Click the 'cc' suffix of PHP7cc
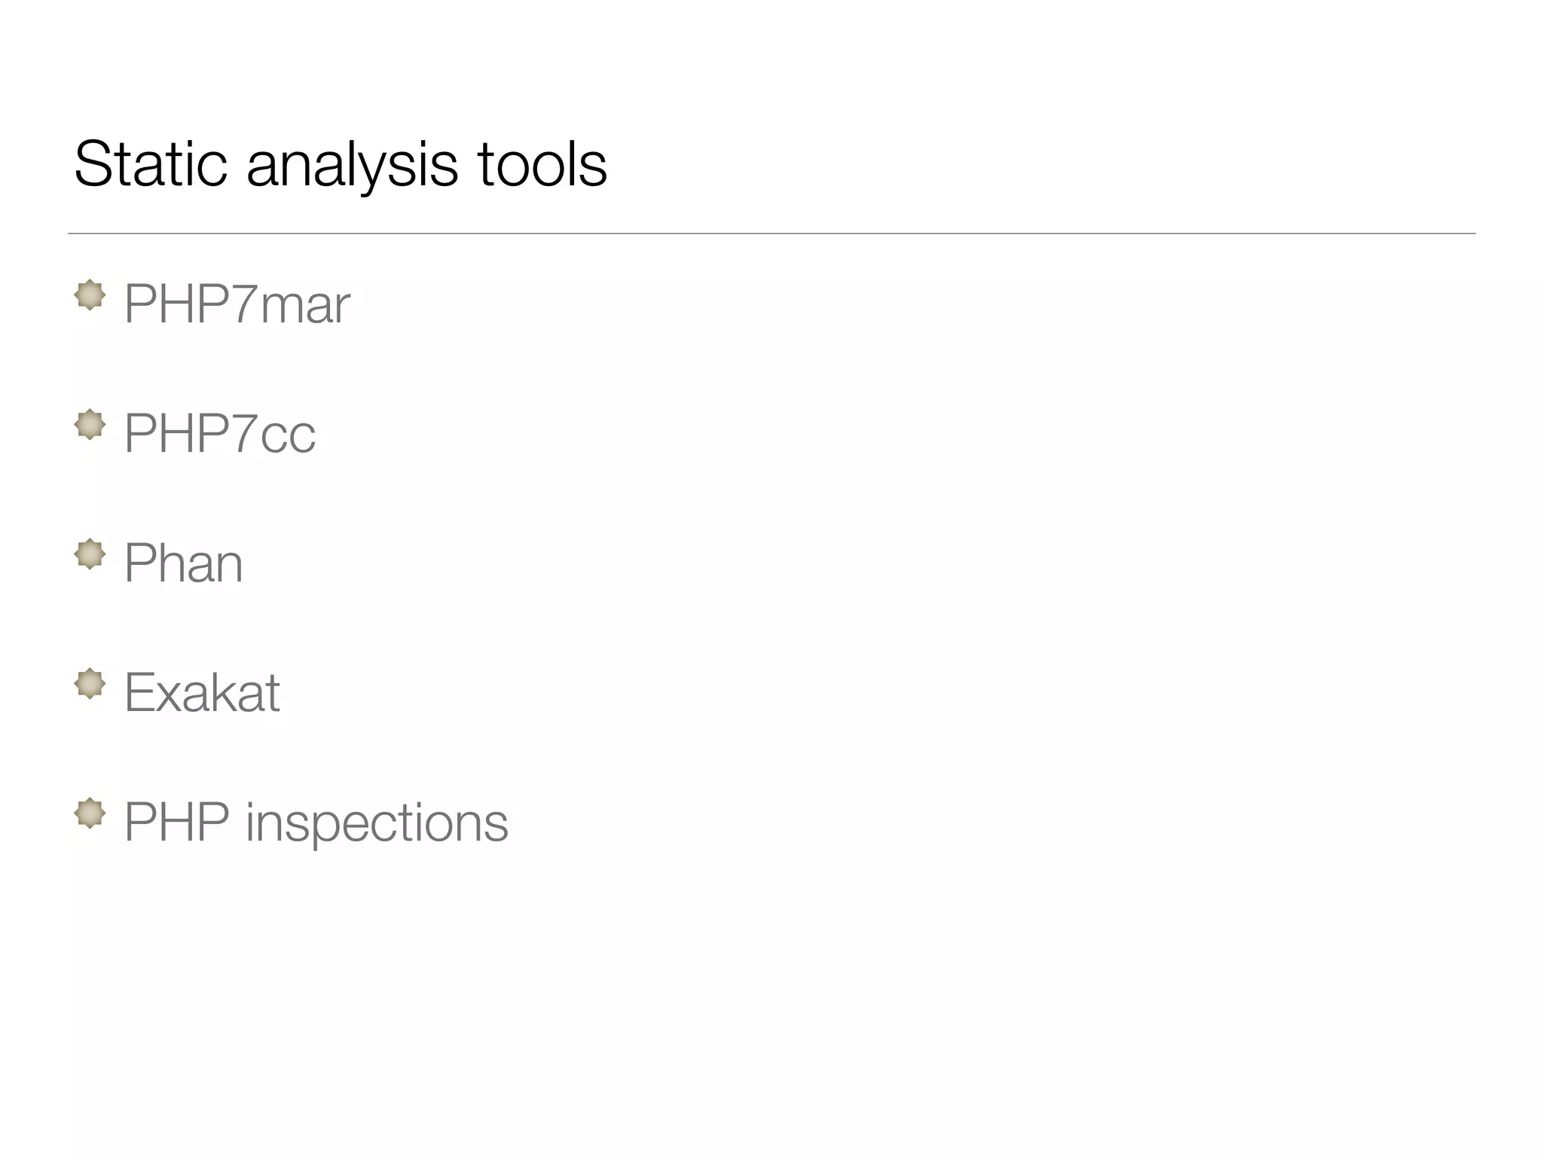Image resolution: width=1543 pixels, height=1157 pixels. click(288, 437)
